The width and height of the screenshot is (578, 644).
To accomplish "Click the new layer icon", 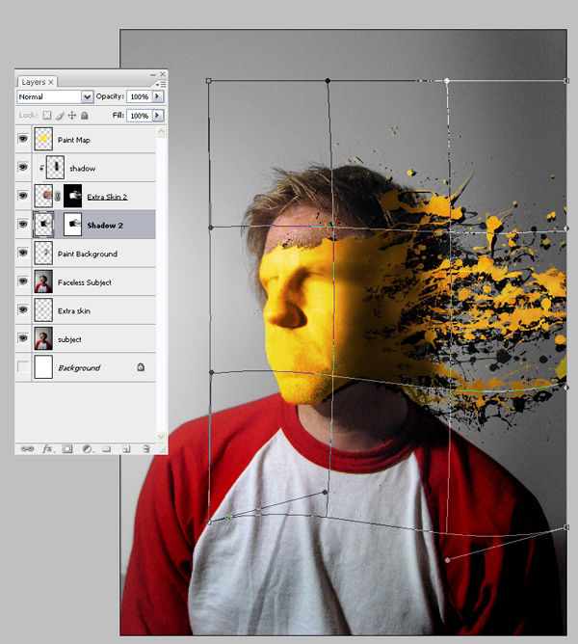I will [126, 449].
